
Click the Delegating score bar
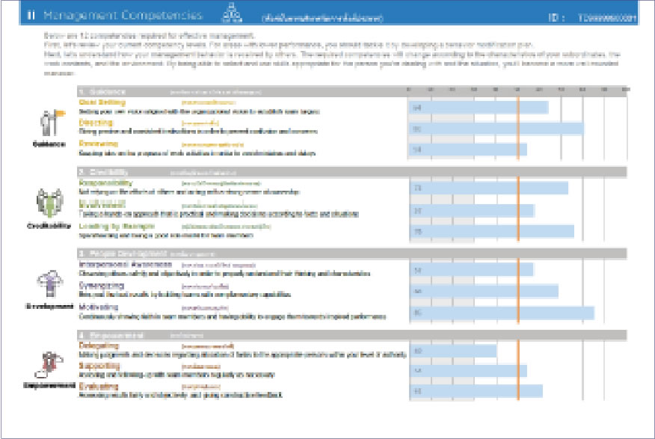[x=452, y=351]
